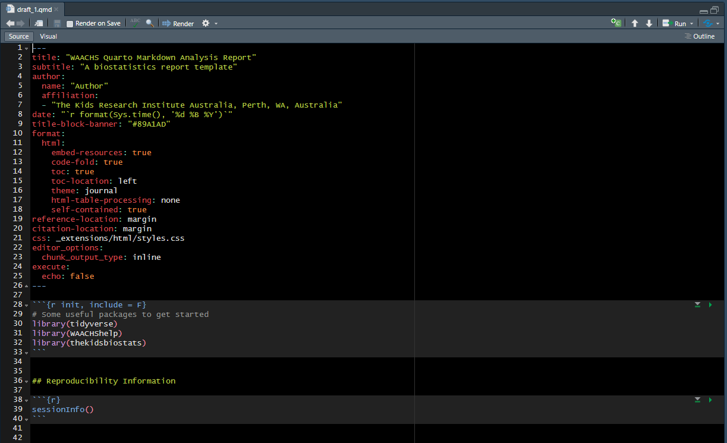This screenshot has height=443, width=727.
Task: Click the ## Reproducibility Information heading
Action: pos(103,381)
